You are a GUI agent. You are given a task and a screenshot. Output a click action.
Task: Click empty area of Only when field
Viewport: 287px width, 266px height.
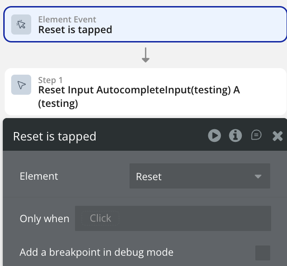coord(196,218)
